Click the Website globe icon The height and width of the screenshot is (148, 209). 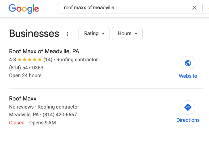point(188,63)
